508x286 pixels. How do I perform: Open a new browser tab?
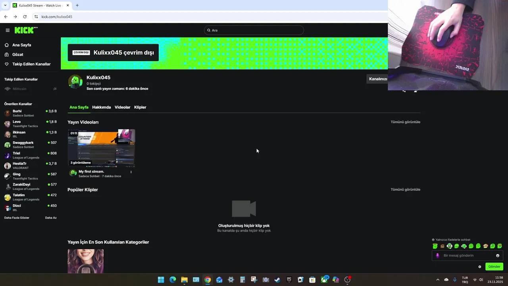tap(77, 6)
